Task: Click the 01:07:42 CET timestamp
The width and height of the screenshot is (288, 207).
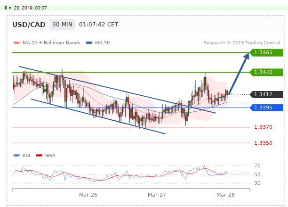Action: pyautogui.click(x=99, y=25)
